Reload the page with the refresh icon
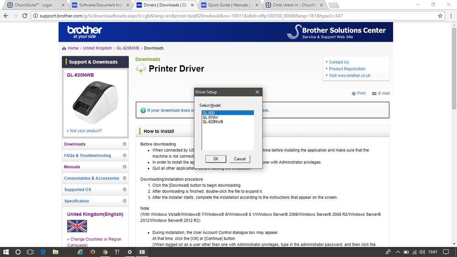 25,16
